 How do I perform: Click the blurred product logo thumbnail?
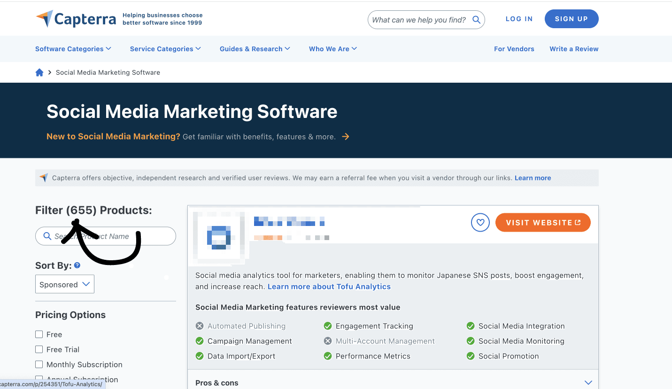pyautogui.click(x=219, y=236)
